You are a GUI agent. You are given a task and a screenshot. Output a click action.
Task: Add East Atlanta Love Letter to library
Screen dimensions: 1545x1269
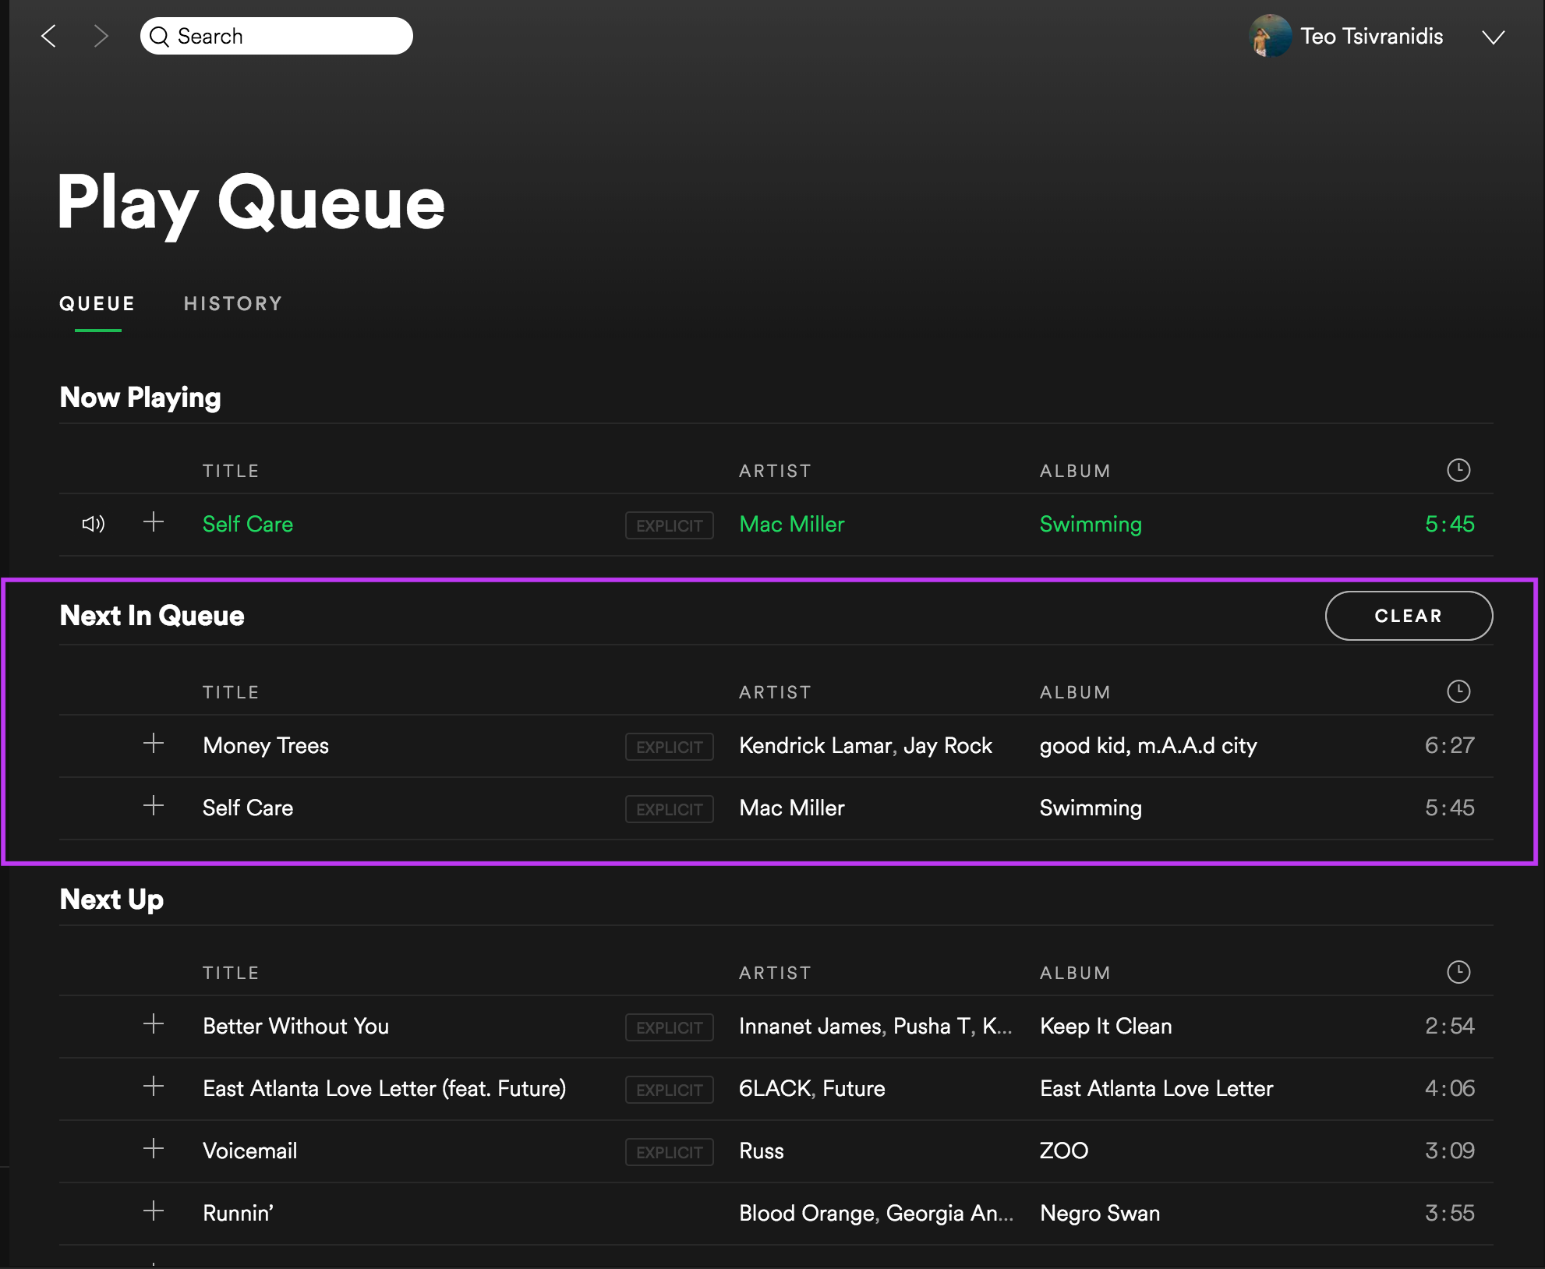click(154, 1087)
